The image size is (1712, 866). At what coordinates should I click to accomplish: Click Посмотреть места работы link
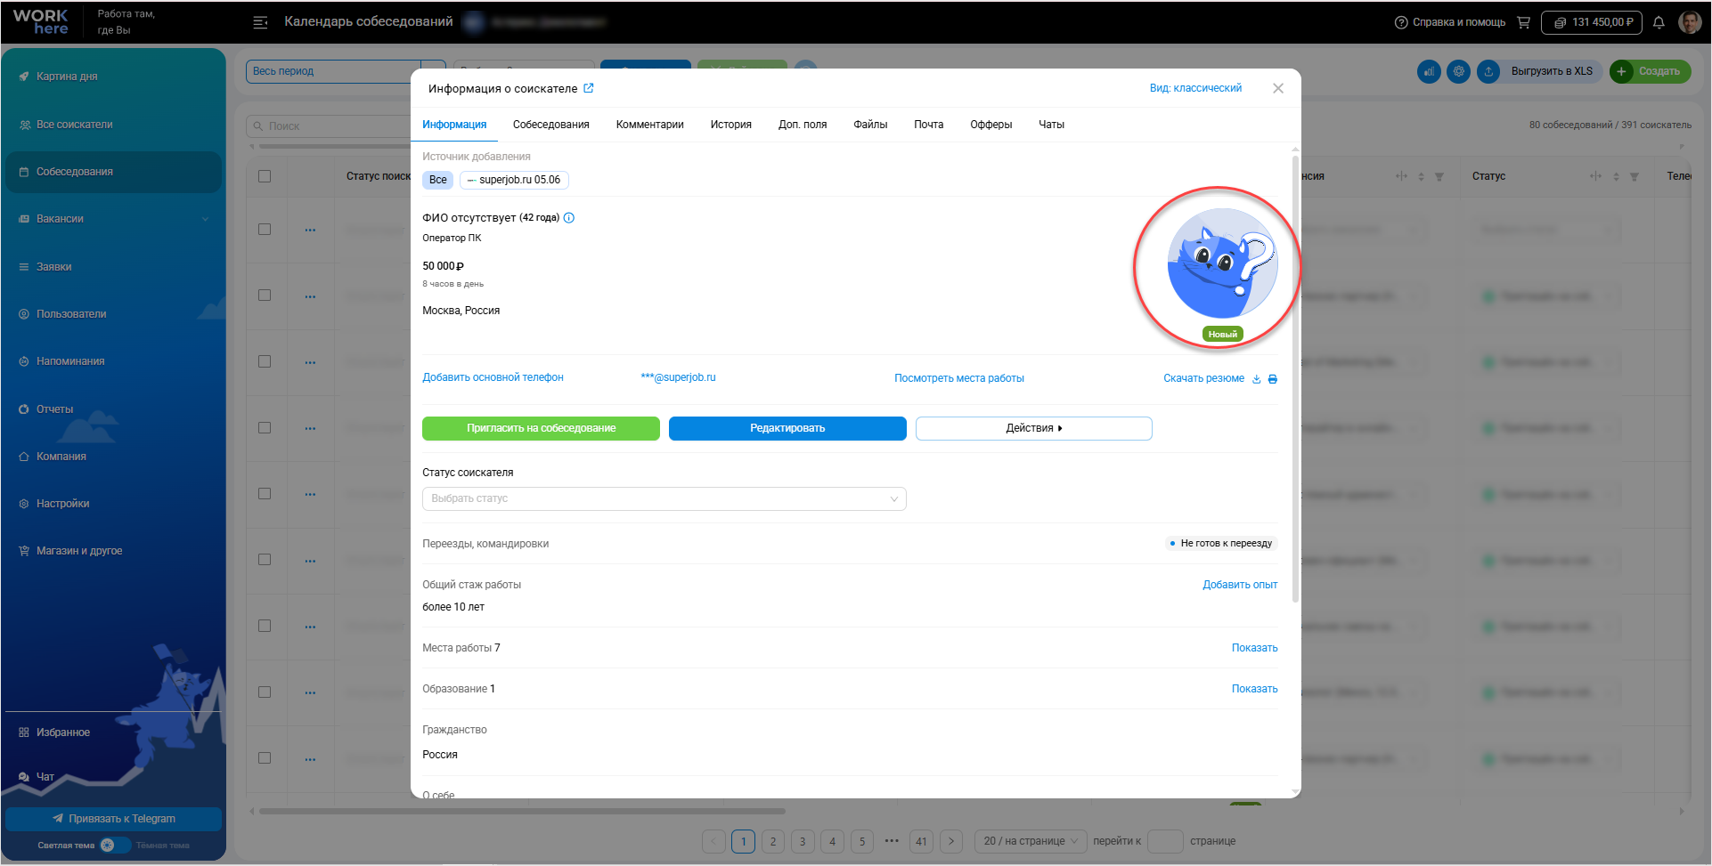[959, 378]
